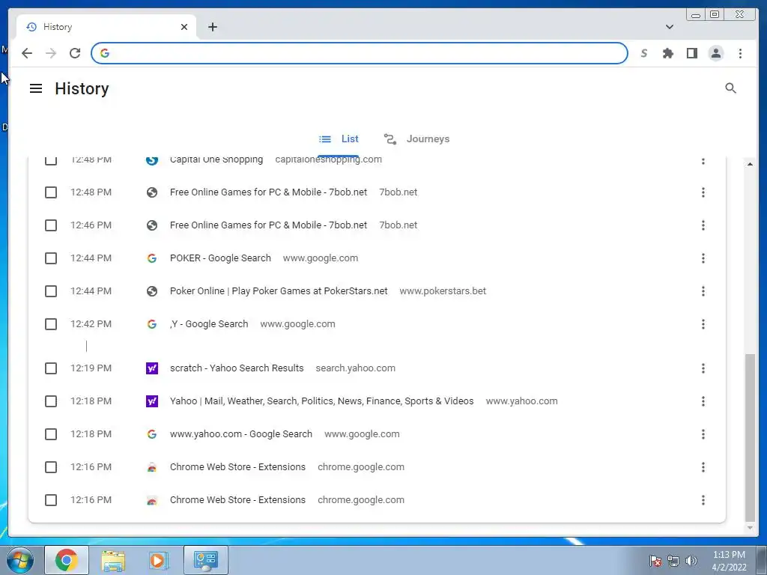Click the taskbar clock 1:13 PM
Image resolution: width=767 pixels, height=575 pixels.
729,561
